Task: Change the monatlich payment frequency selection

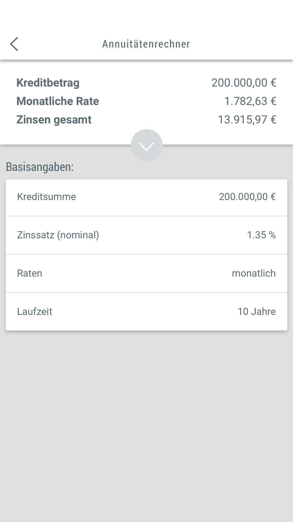Action: pos(254,273)
